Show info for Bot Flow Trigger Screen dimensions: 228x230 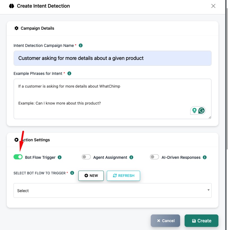pyautogui.click(x=59, y=157)
